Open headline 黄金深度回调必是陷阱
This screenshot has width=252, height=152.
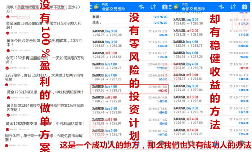point(44,25)
